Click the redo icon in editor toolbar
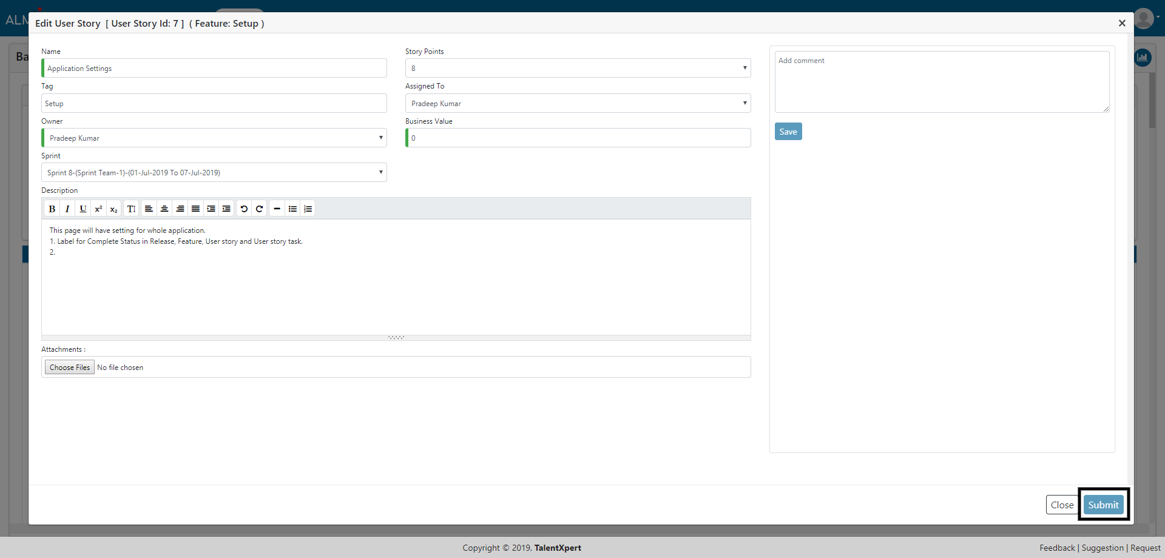This screenshot has height=558, width=1165. (259, 209)
